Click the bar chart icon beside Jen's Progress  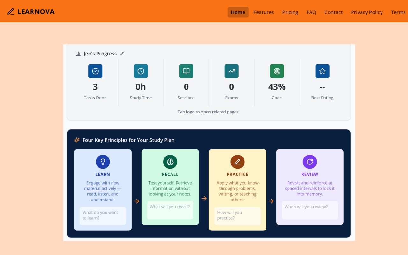78,54
